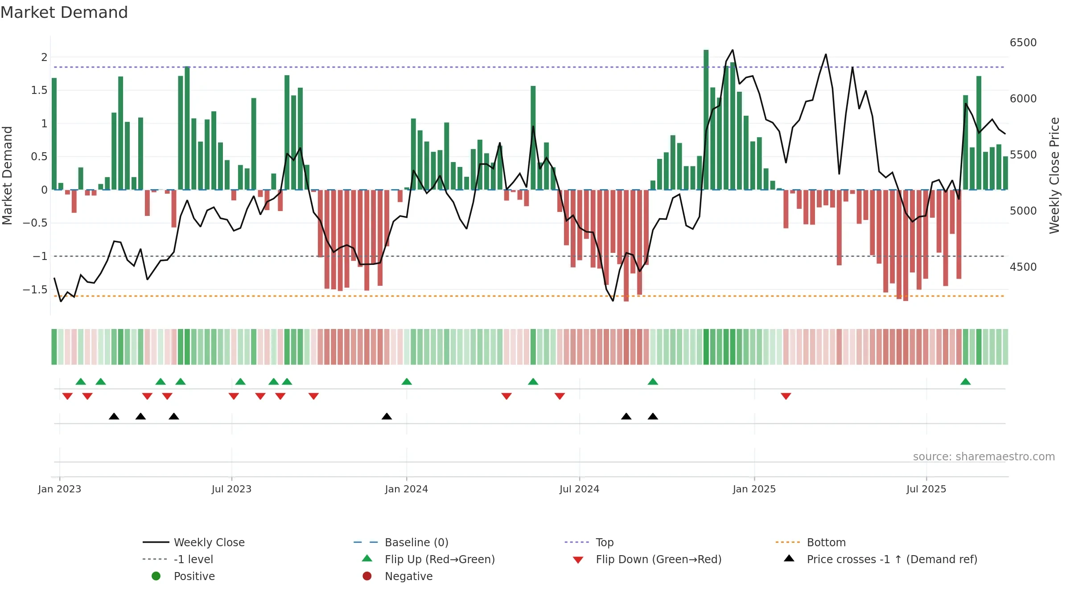This screenshot has height=601, width=1070.
Task: Toggle the Baseline (0) legend entry
Action: [x=401, y=542]
